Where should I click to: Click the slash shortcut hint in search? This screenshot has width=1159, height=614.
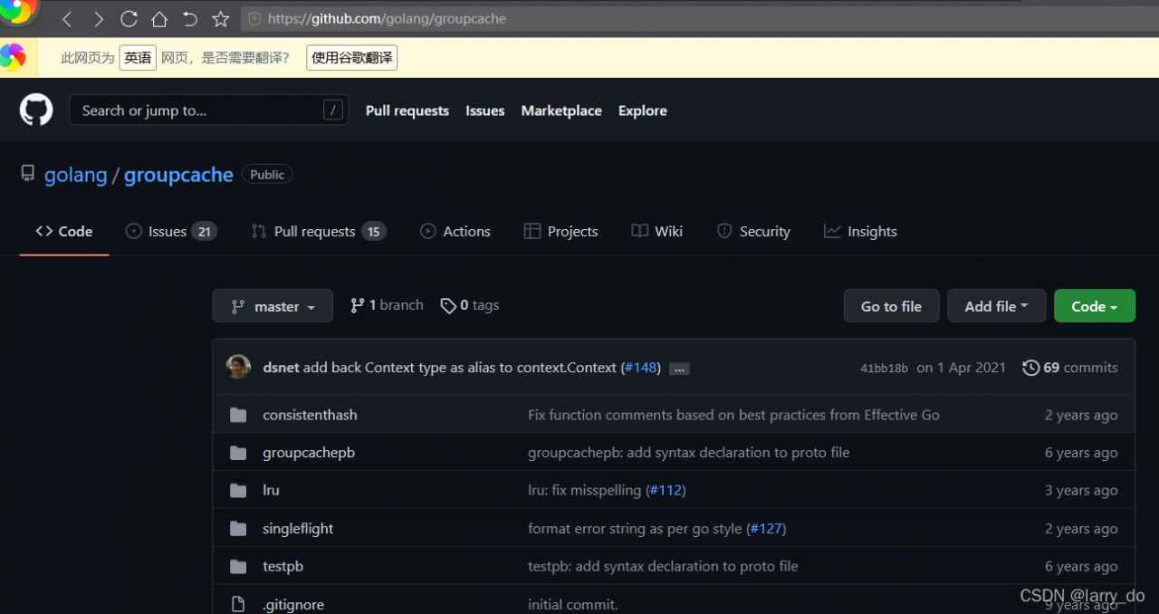333,110
